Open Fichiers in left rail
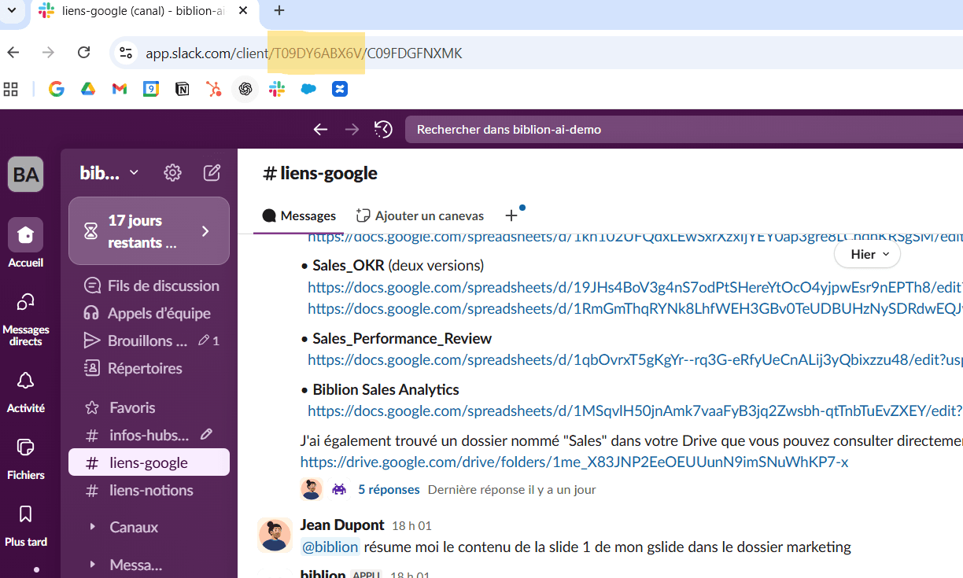 coord(26,459)
